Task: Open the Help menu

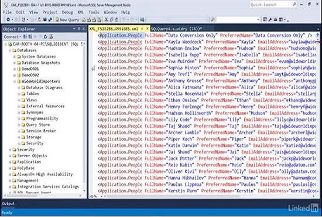Action: (x=125, y=12)
